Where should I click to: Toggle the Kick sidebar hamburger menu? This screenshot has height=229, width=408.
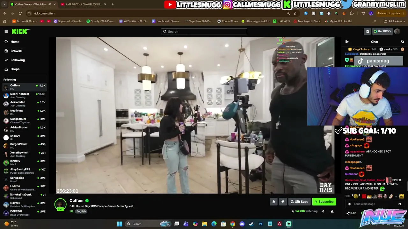coord(6,31)
